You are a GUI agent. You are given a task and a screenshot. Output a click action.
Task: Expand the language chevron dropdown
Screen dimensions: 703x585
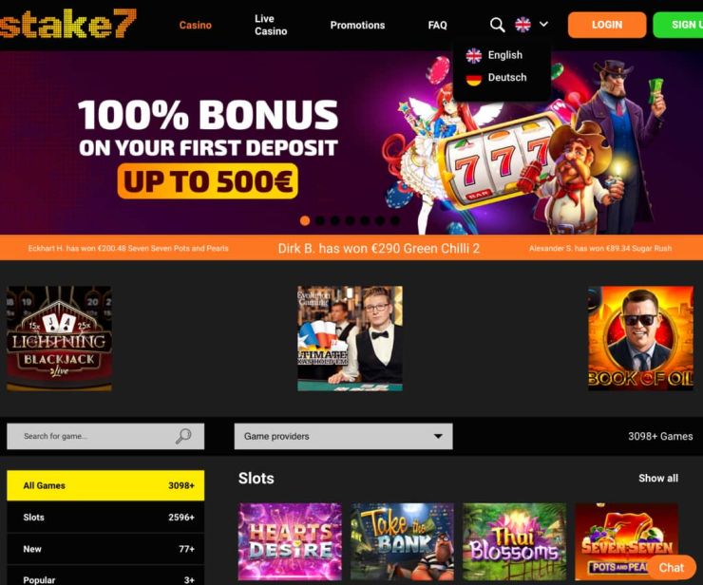[x=543, y=24]
